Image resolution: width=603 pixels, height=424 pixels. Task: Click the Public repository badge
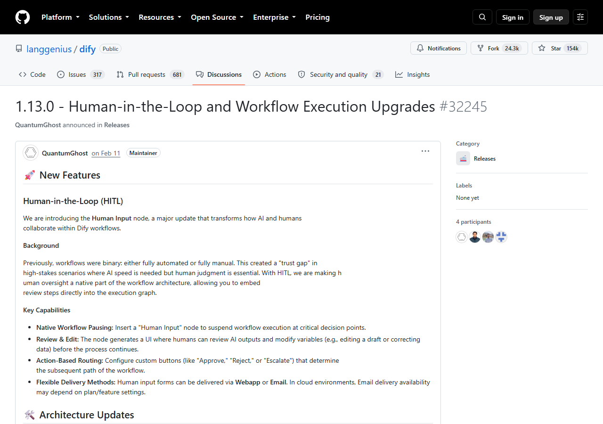tap(110, 49)
